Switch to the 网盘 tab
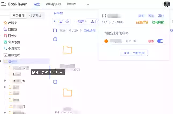This screenshot has height=114, width=173. click(x=37, y=4)
